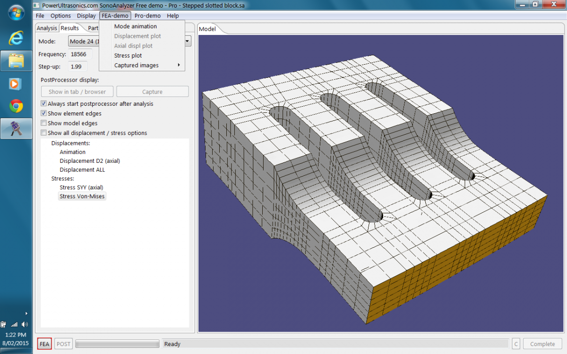The width and height of the screenshot is (567, 354).
Task: Show hidden tray icons arrow
Action: tap(26, 313)
